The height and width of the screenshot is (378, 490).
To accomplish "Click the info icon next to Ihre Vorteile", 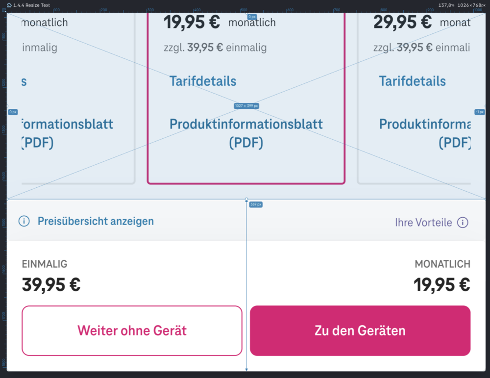I will (463, 222).
